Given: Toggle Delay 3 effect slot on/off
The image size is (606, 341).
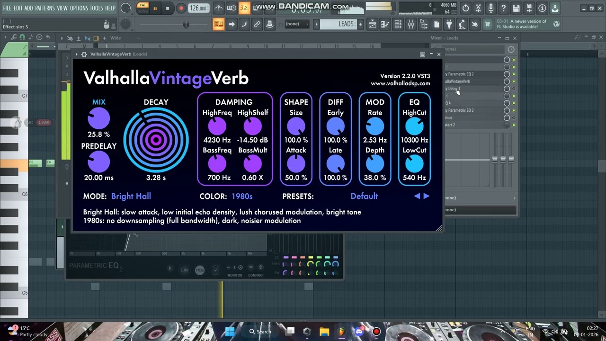Looking at the screenshot, I should point(514,89).
